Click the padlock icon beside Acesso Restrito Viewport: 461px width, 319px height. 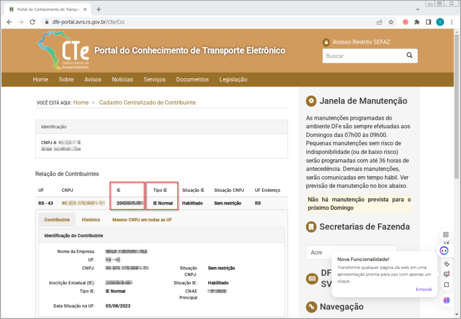point(326,42)
